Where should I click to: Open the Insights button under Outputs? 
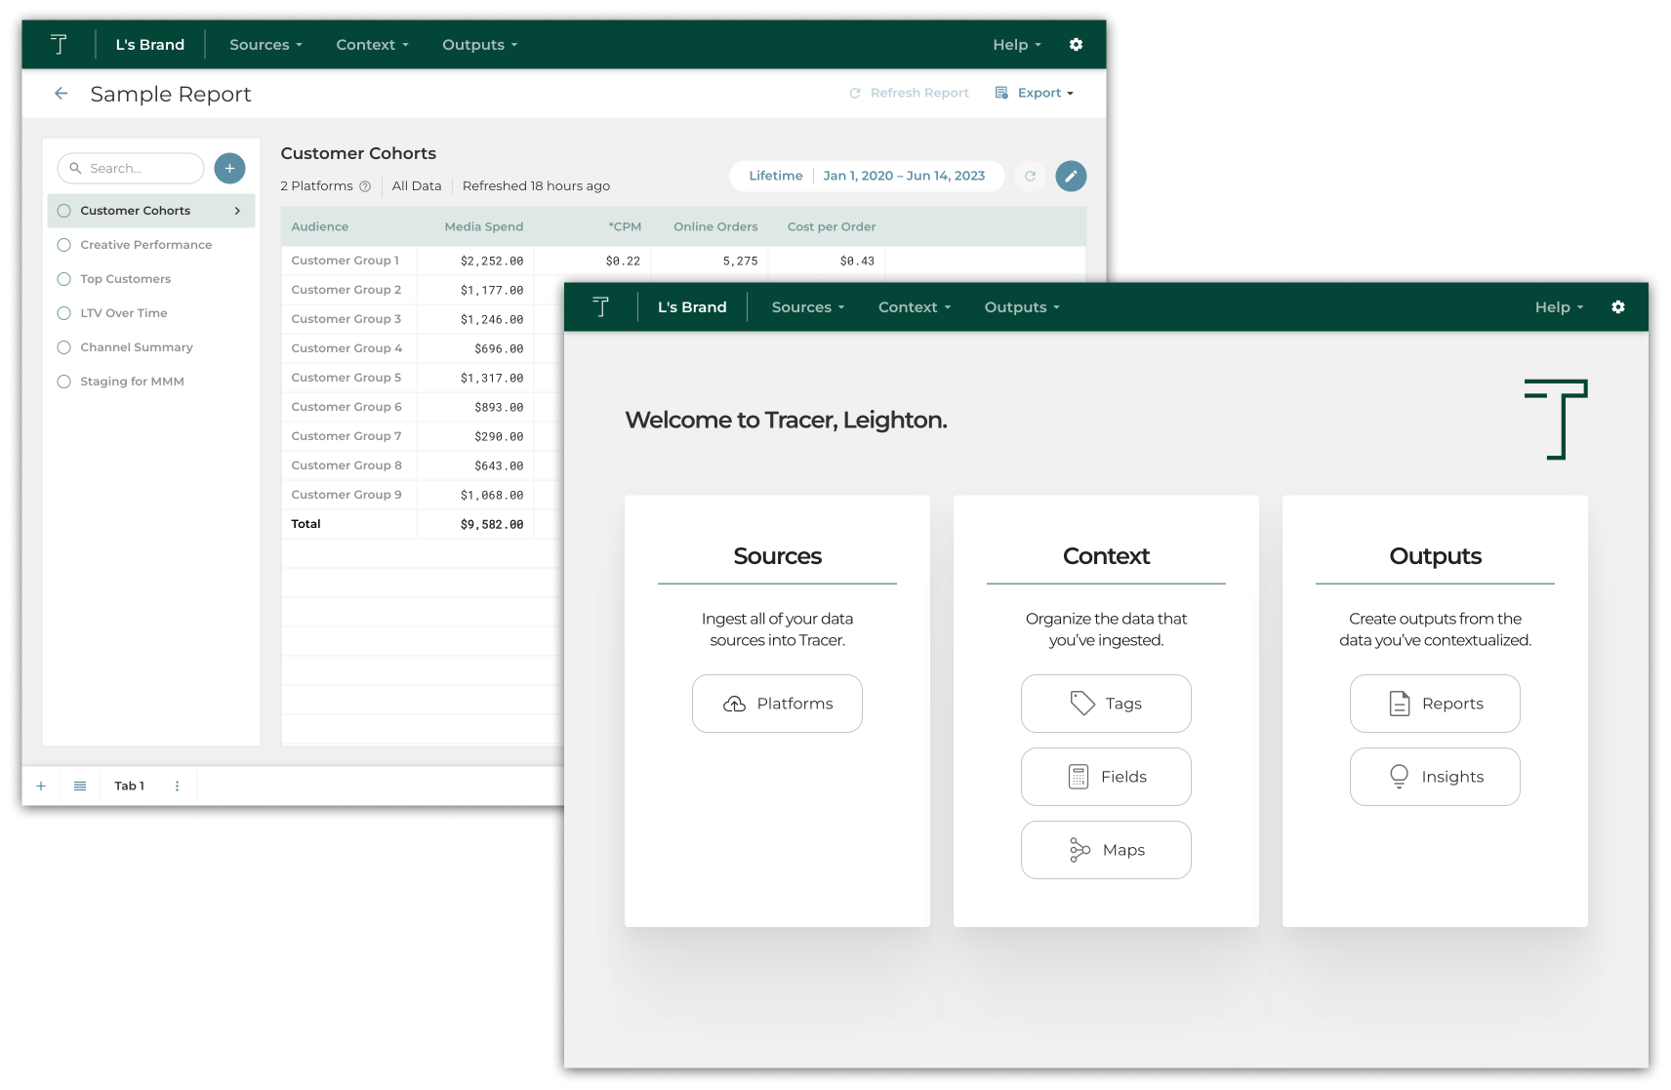[x=1435, y=777]
